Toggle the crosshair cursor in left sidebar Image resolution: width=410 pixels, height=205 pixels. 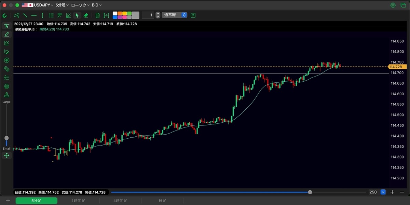pos(6,26)
